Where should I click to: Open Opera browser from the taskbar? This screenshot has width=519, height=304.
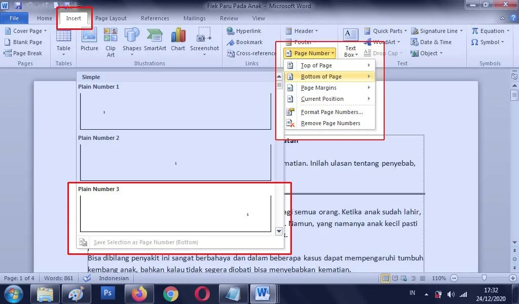tap(202, 294)
